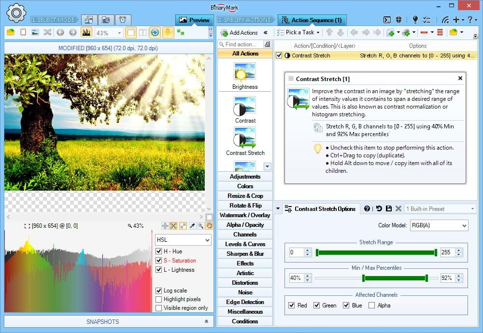Screen dimensions: 483x333
Task: Open the command prompt console icon
Action: (387, 20)
